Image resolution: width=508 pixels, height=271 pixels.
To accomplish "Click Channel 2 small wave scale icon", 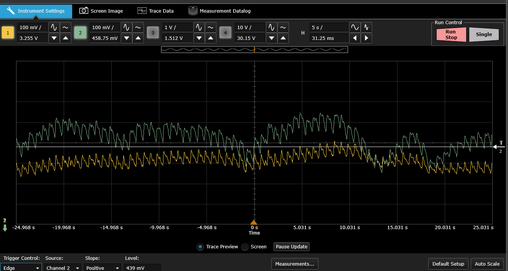I will pyautogui.click(x=138, y=27).
